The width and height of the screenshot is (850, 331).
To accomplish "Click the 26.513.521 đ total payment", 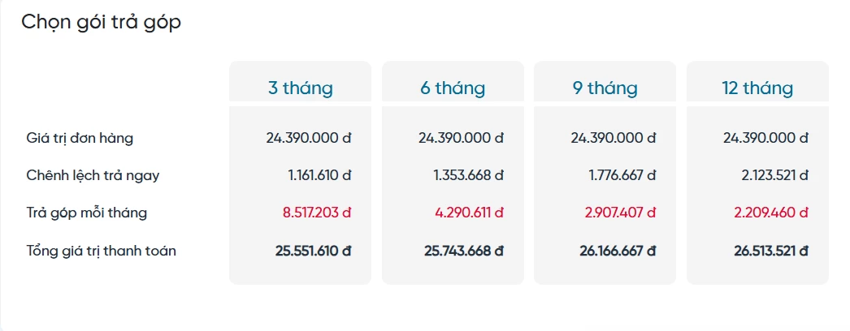I will click(x=770, y=251).
